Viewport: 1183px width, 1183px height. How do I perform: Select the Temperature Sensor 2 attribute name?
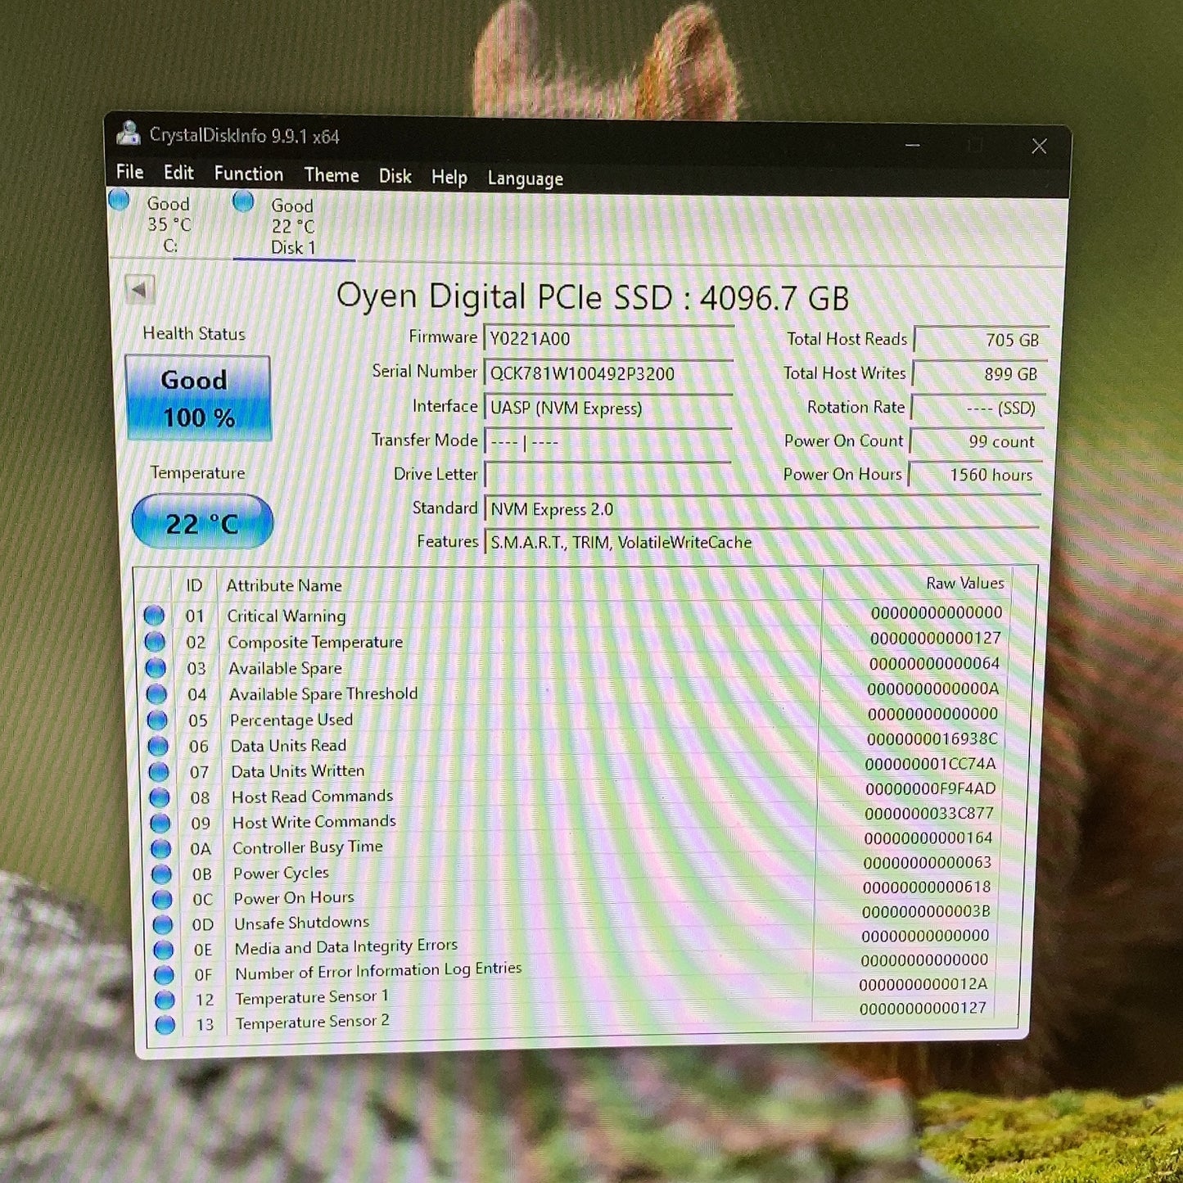point(313,1022)
